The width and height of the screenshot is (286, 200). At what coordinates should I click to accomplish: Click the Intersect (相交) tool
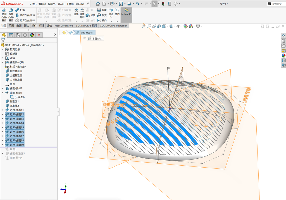tap(102, 15)
